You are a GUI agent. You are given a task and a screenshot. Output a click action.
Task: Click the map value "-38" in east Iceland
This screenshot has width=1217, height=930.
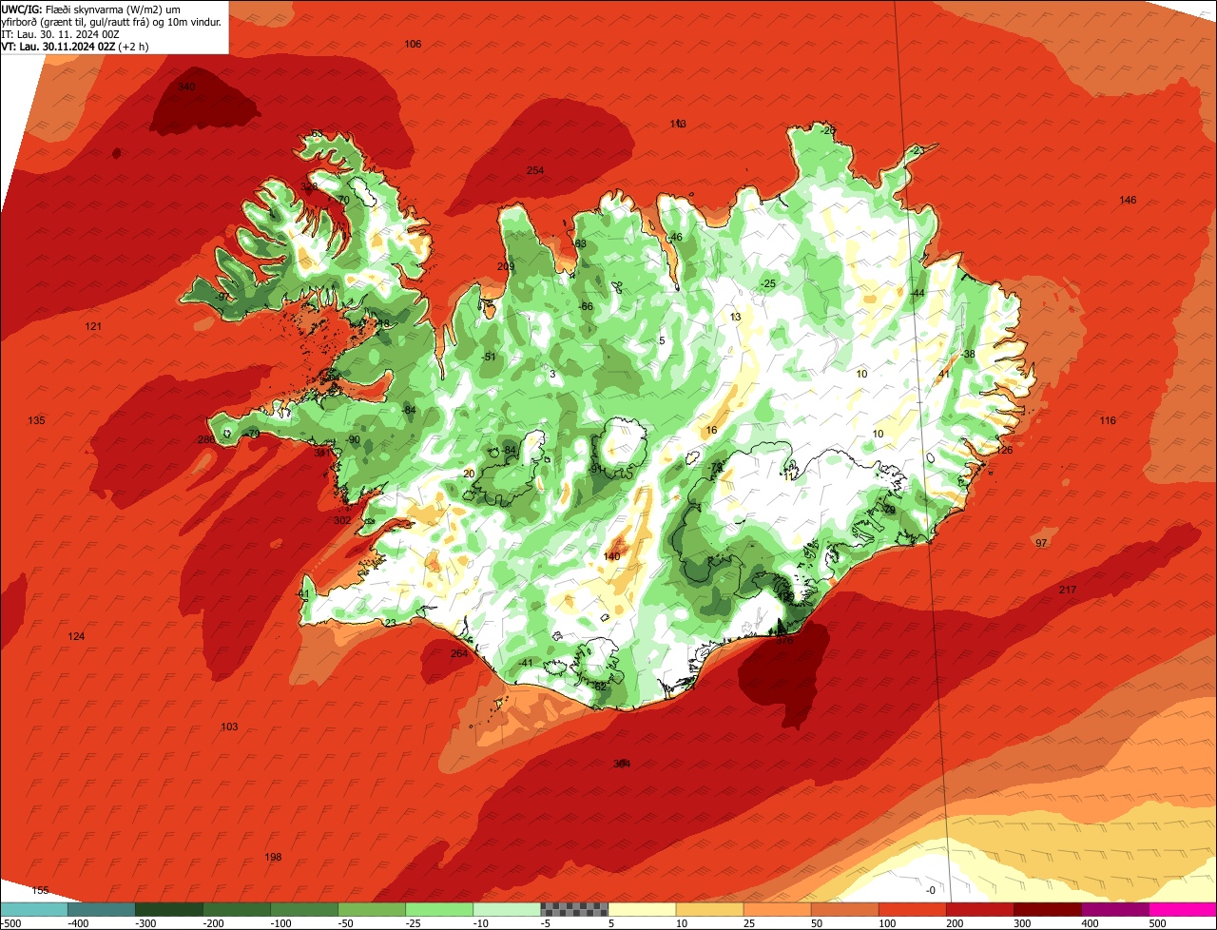pyautogui.click(x=968, y=355)
